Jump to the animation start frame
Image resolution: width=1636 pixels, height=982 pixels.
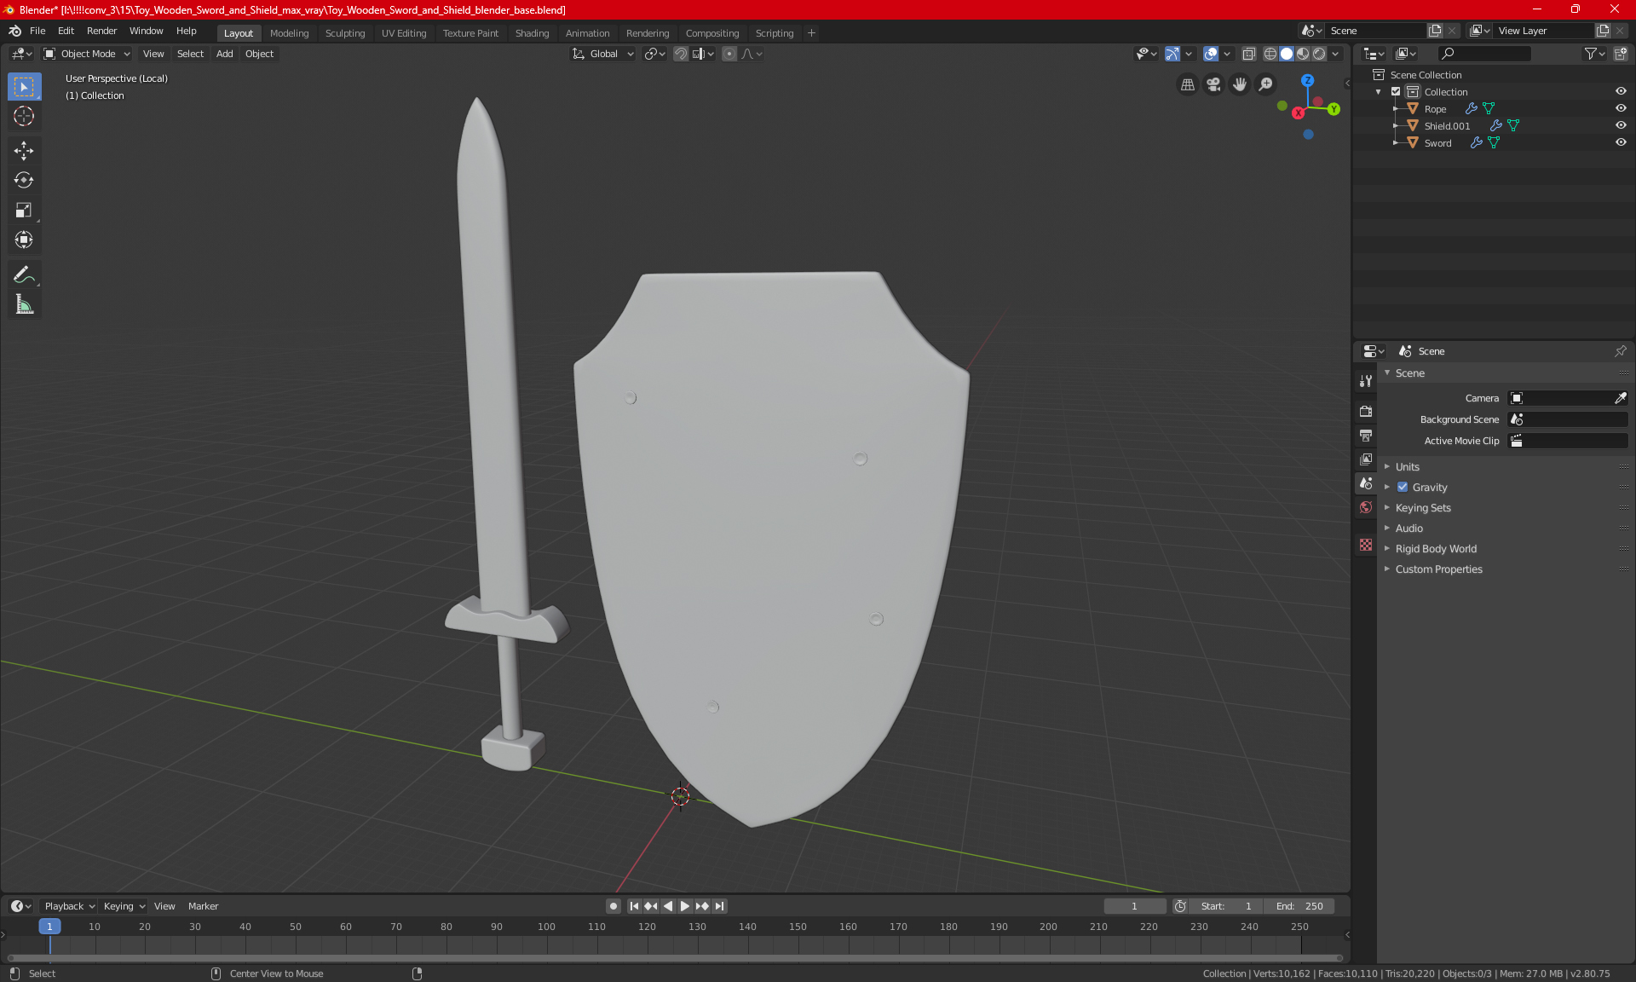634,906
